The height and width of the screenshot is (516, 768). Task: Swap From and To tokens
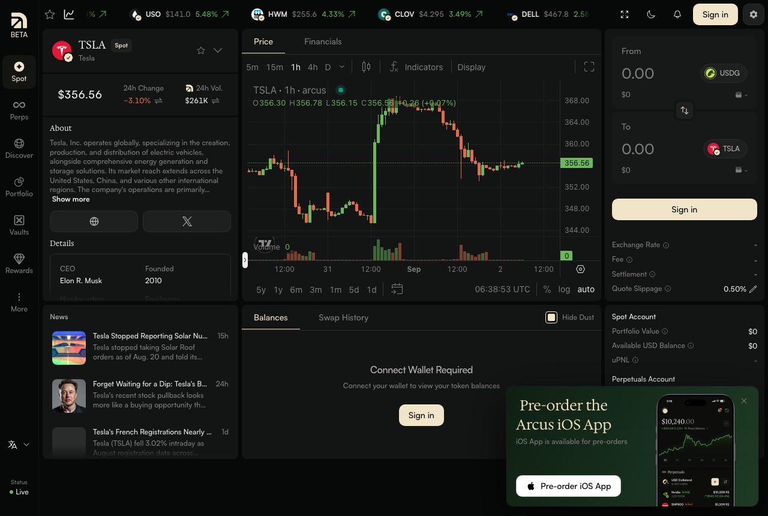click(x=685, y=110)
